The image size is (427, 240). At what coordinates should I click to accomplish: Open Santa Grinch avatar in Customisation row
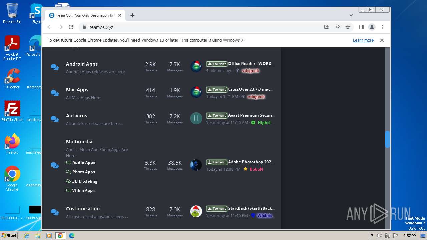pos(196,211)
